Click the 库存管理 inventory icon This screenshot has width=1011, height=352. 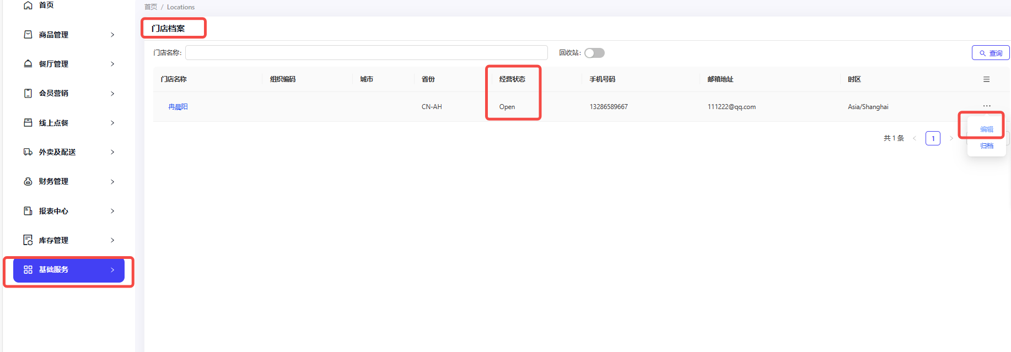(28, 240)
